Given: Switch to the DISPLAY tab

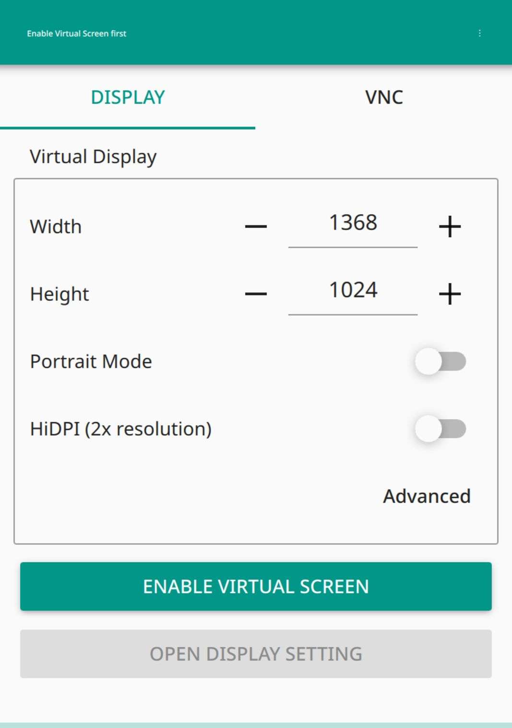Looking at the screenshot, I should [128, 97].
